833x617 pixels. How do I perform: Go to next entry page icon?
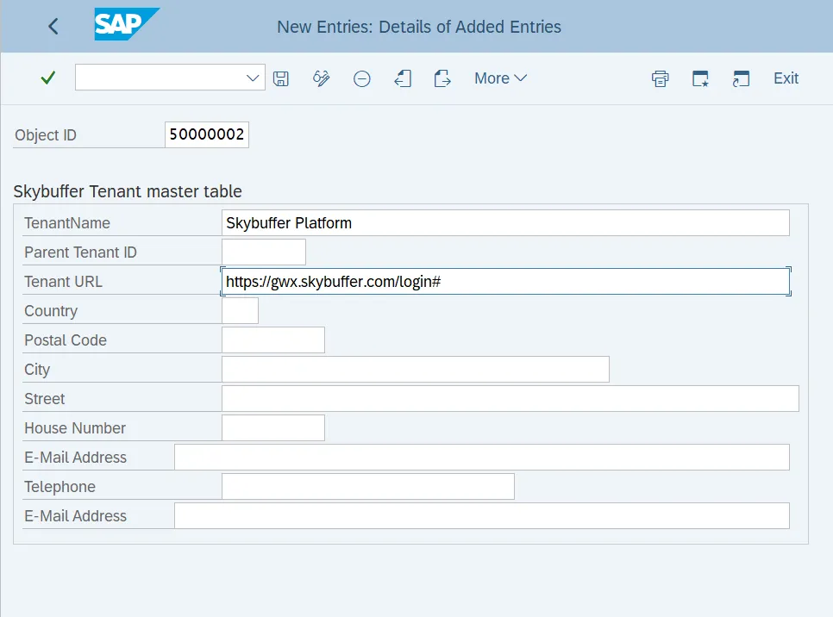[x=442, y=78]
